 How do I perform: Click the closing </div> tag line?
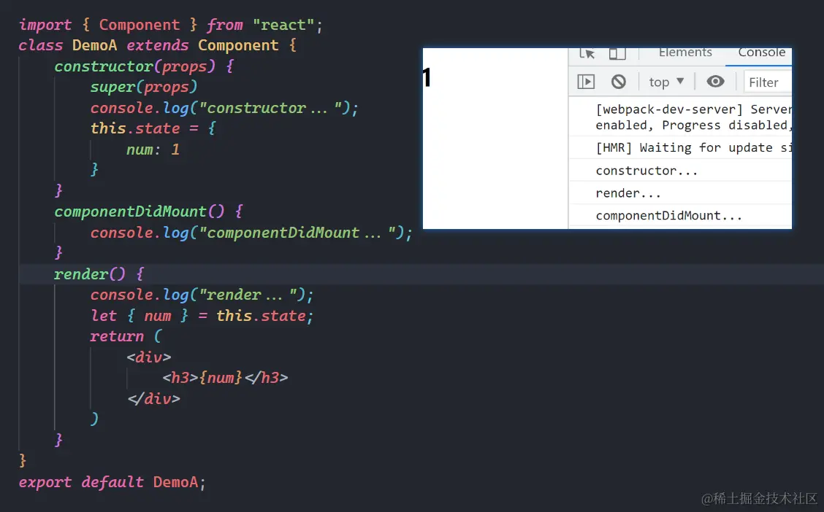click(x=153, y=399)
